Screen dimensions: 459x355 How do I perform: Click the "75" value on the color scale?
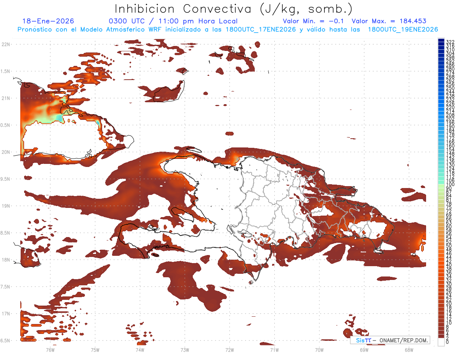coord(449,208)
